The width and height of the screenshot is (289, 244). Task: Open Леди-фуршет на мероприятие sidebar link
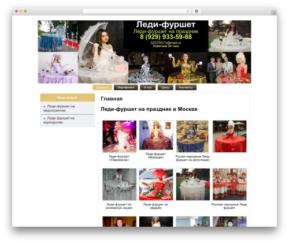coord(59,108)
